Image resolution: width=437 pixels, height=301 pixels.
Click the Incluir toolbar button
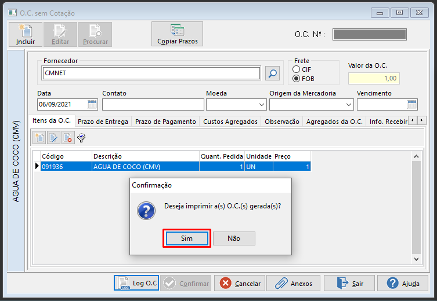point(26,35)
